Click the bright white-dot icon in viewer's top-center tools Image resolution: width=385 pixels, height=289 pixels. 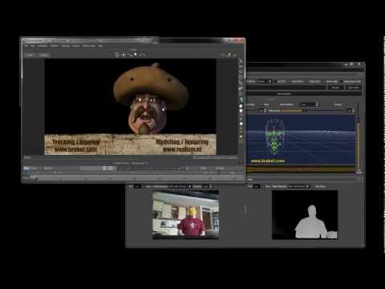point(136,55)
